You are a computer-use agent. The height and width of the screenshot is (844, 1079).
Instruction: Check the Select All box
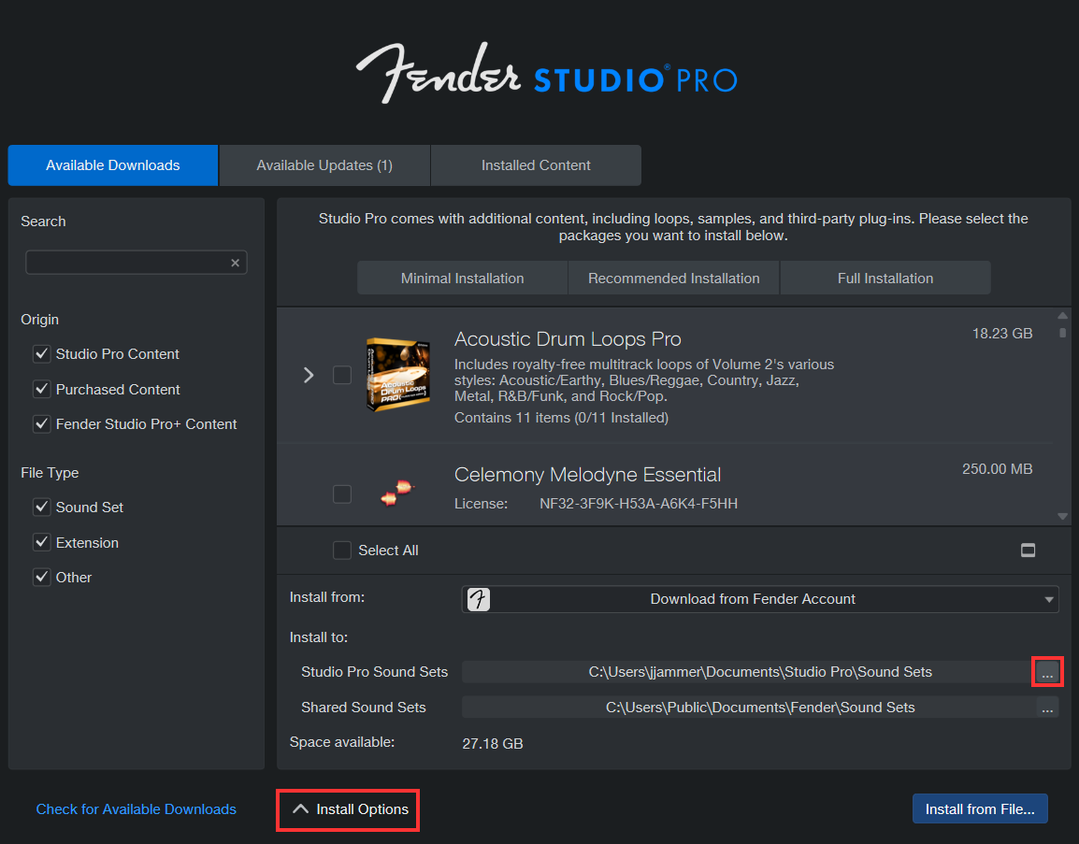[342, 551]
